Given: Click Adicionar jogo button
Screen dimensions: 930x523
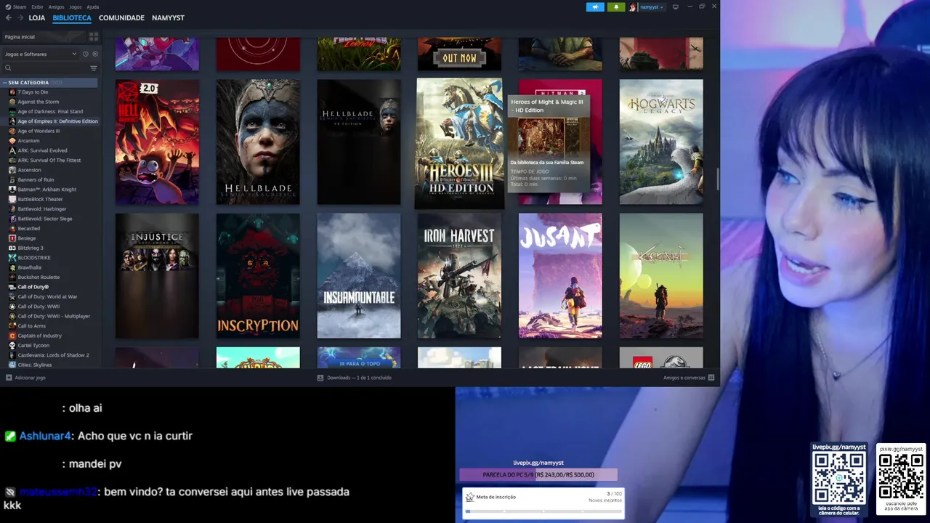Looking at the screenshot, I should pos(25,378).
